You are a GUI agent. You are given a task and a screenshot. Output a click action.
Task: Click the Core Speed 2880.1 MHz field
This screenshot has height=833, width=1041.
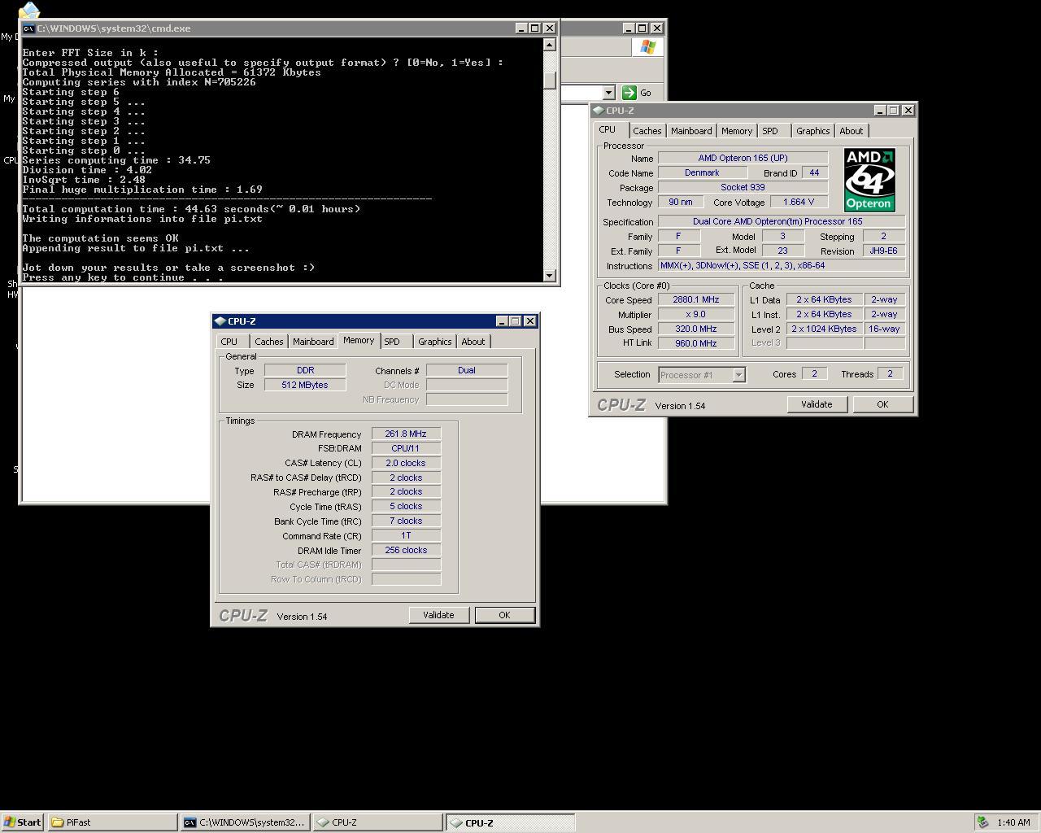695,299
